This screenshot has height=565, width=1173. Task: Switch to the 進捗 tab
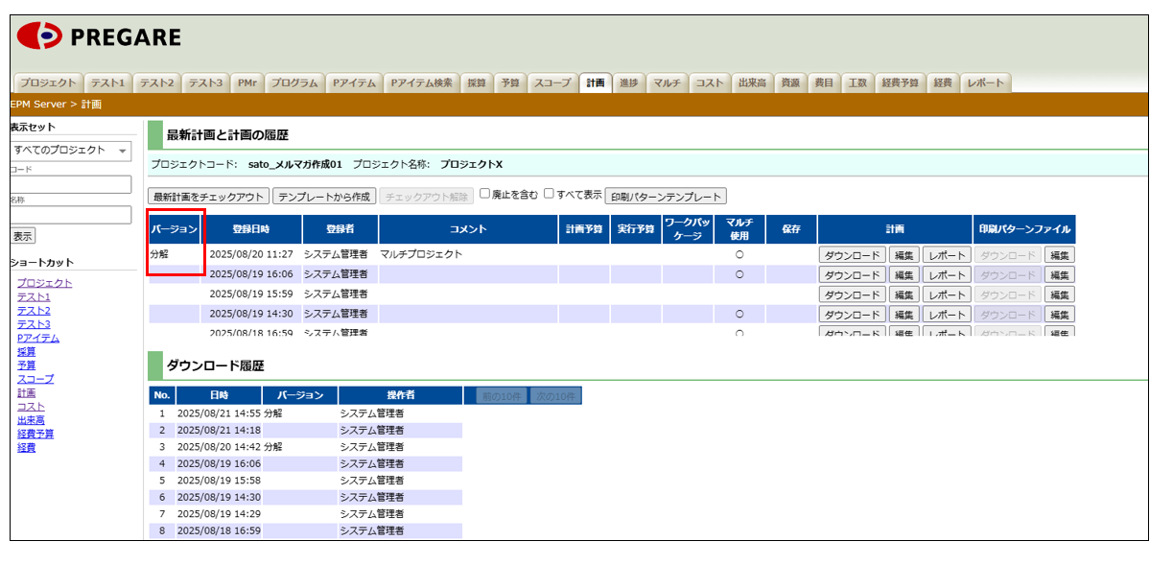click(x=628, y=83)
